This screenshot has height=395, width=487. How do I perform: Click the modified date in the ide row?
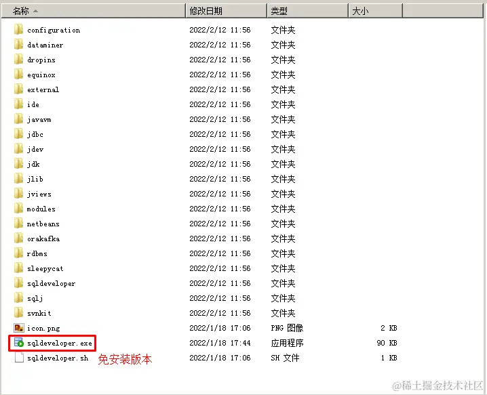(x=220, y=104)
